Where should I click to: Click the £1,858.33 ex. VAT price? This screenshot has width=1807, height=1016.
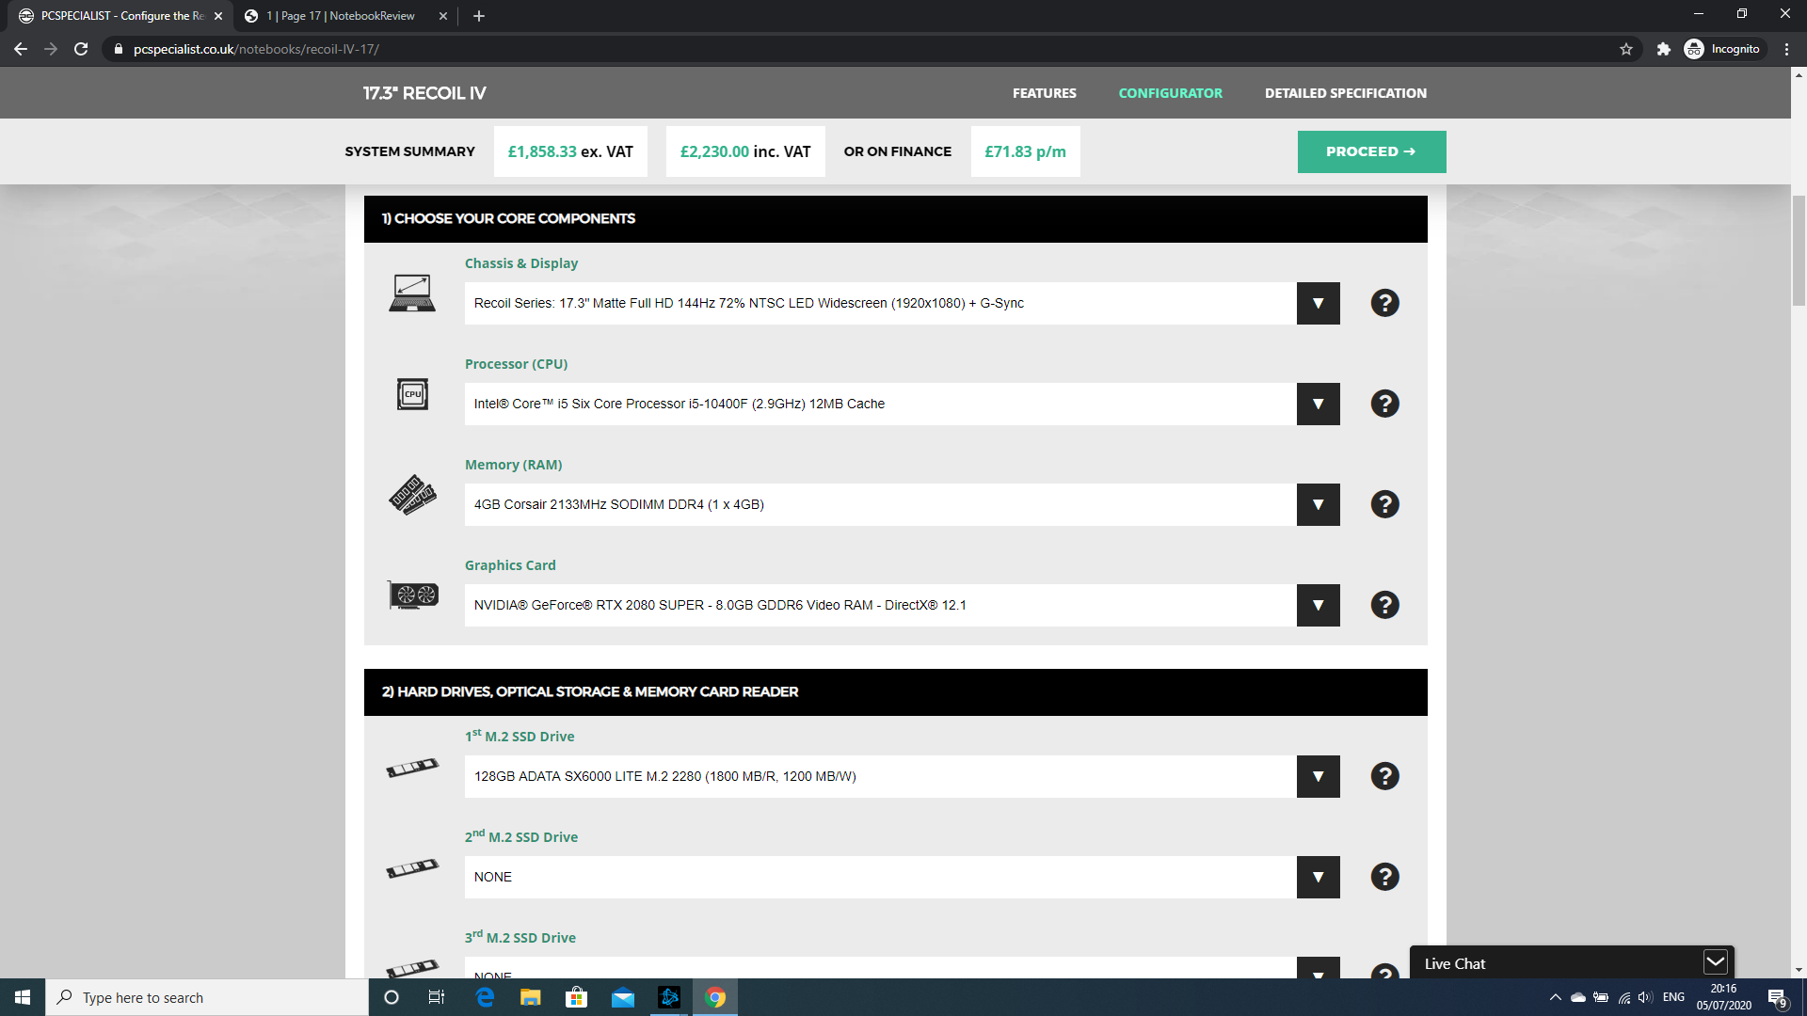570,151
